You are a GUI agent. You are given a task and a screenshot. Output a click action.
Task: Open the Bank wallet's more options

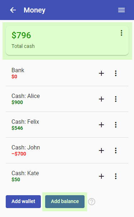pos(116,73)
